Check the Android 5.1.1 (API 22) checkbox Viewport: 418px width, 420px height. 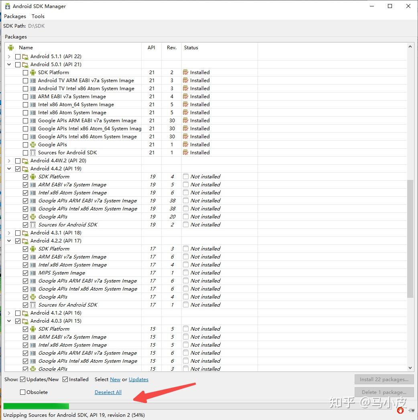tap(18, 57)
